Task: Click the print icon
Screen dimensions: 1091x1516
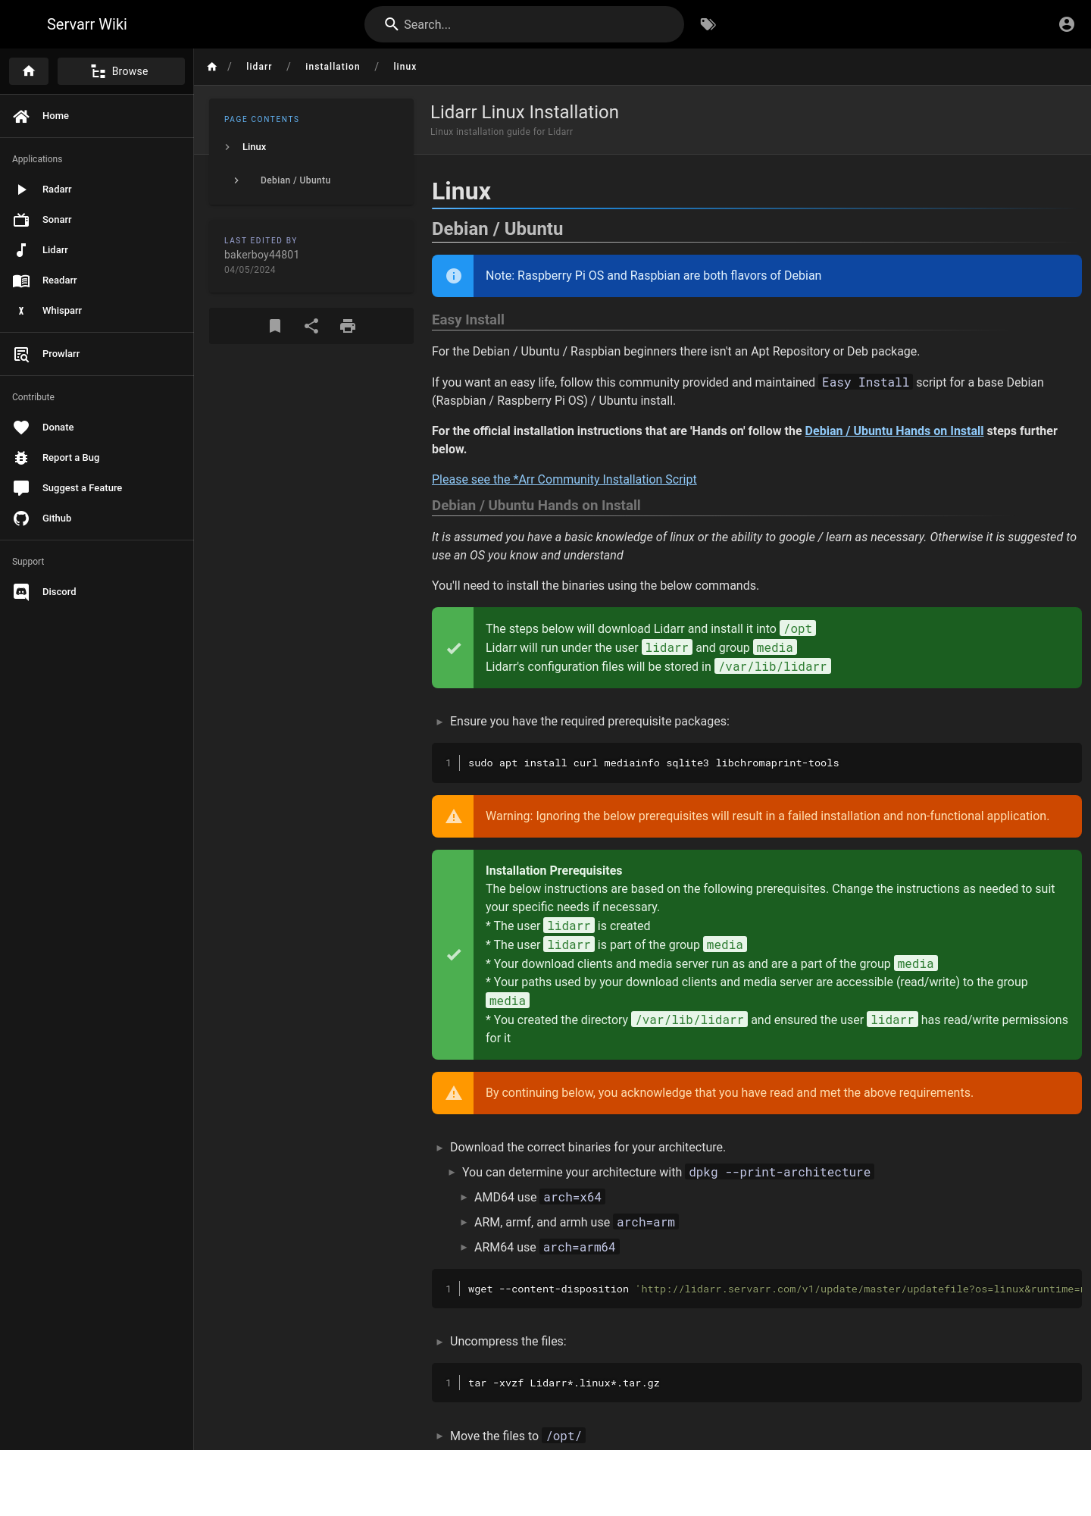Action: [348, 326]
